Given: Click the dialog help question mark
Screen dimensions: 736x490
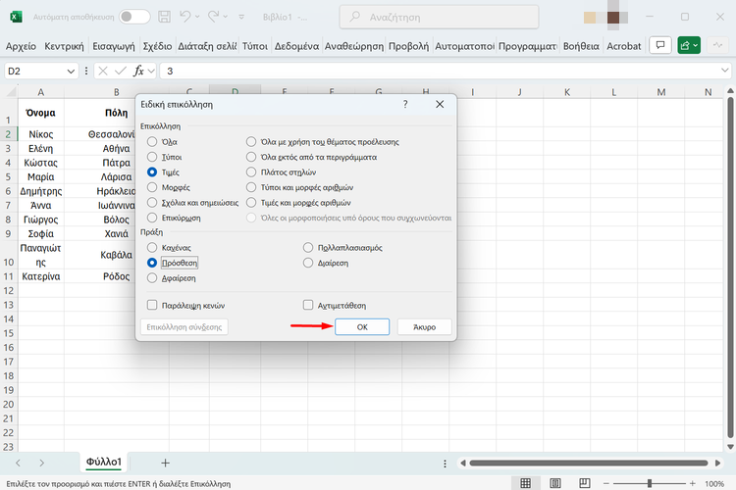Looking at the screenshot, I should (405, 104).
